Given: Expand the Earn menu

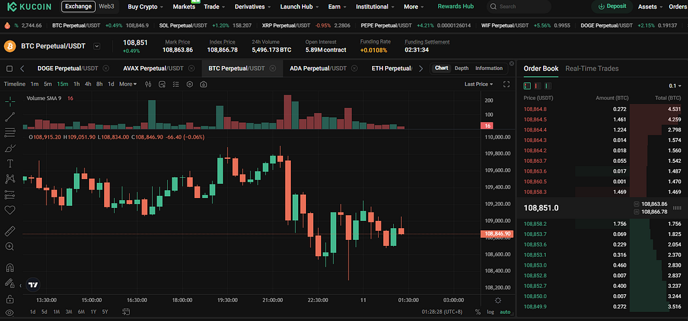Looking at the screenshot, I should point(337,7).
